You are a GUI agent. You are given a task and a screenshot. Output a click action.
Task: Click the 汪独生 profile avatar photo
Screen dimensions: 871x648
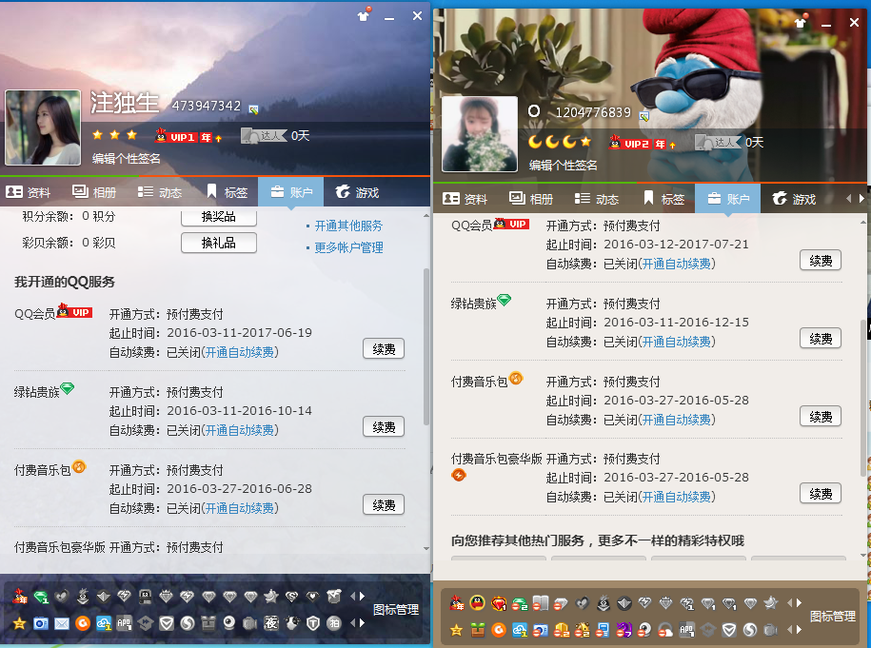(43, 128)
